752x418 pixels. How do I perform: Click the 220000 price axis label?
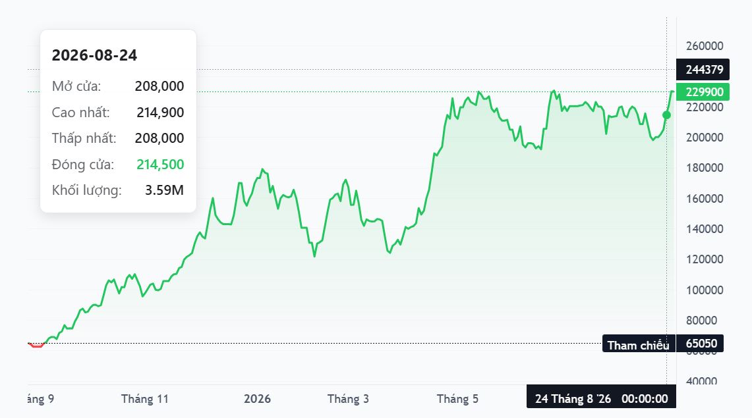(x=705, y=107)
